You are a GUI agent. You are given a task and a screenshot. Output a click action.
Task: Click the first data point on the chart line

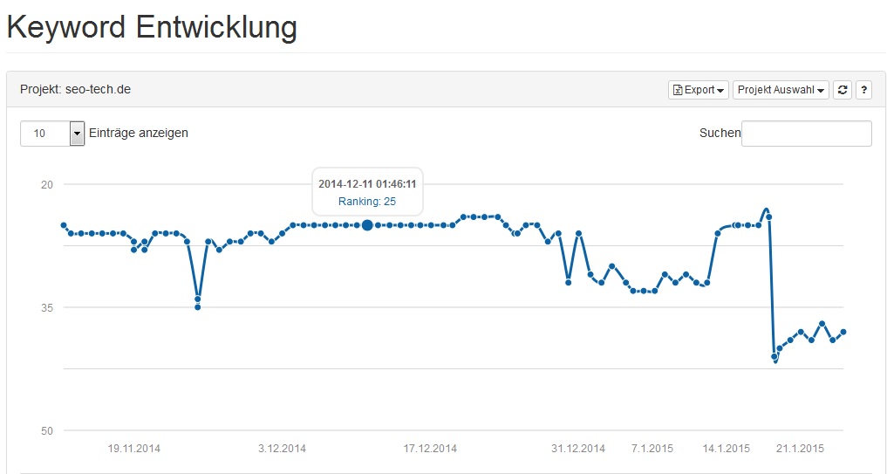pyautogui.click(x=64, y=225)
